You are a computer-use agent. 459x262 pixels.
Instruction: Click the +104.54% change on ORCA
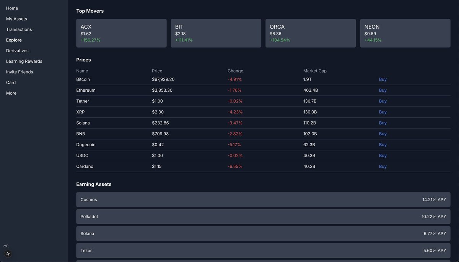pos(280,40)
